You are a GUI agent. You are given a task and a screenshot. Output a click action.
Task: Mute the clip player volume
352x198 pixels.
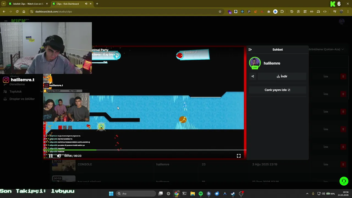[59, 156]
